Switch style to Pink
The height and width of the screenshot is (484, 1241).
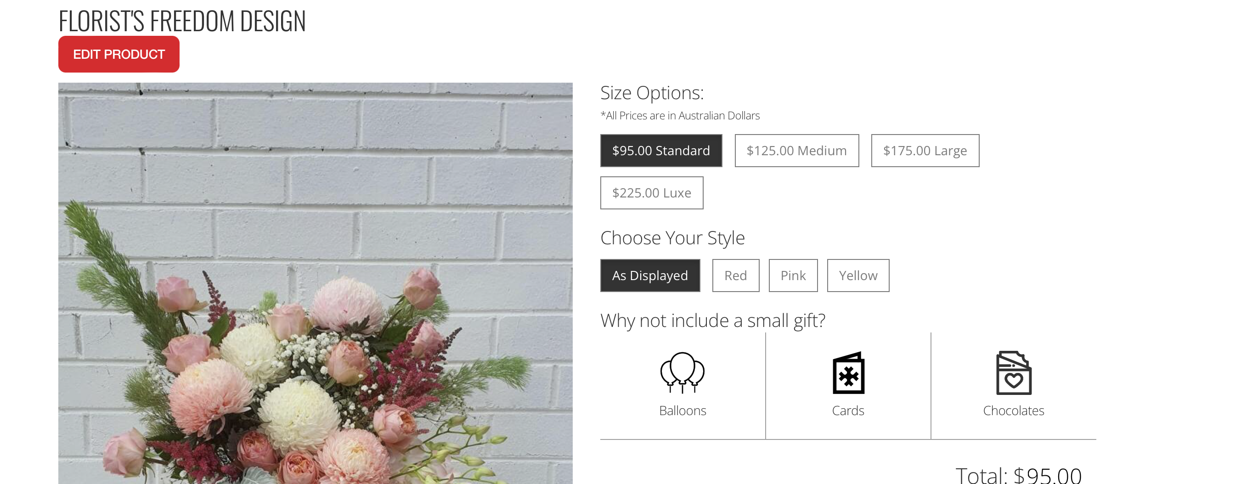793,276
